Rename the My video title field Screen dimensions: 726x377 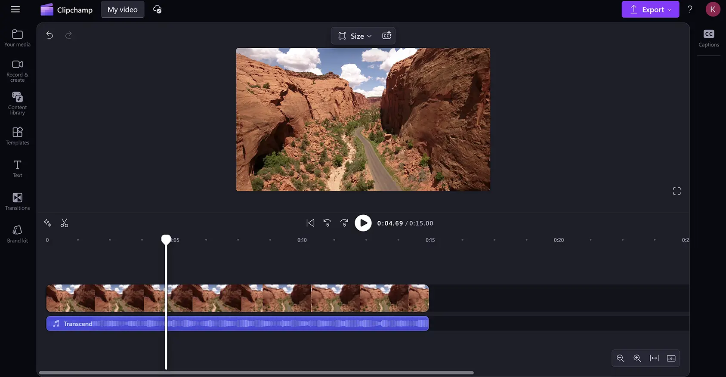click(123, 9)
